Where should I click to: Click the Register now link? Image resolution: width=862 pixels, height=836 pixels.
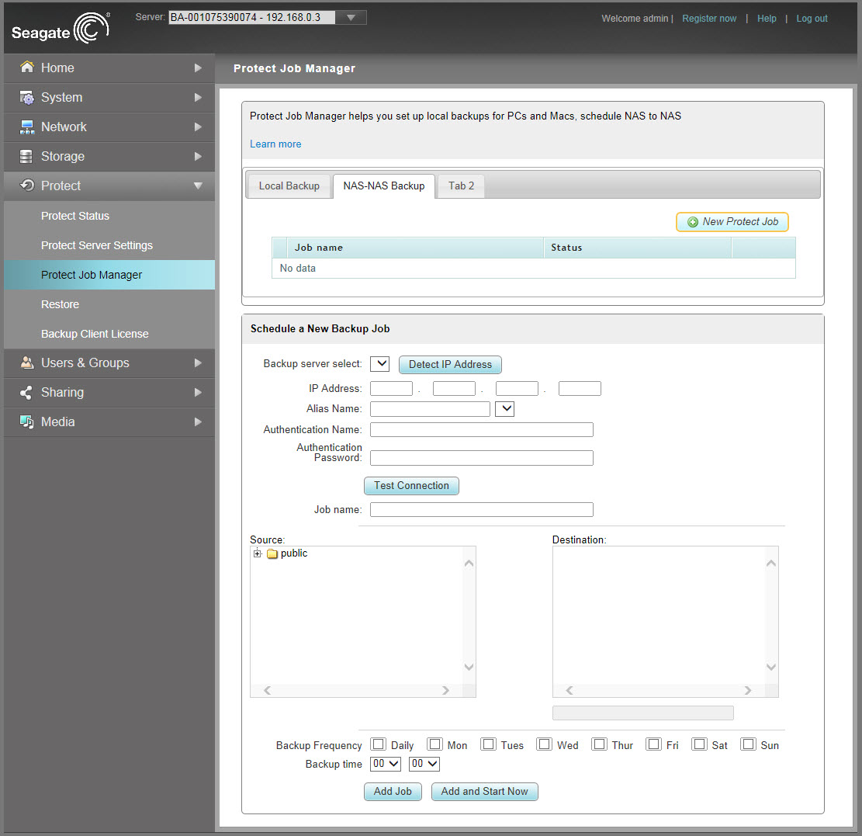709,18
